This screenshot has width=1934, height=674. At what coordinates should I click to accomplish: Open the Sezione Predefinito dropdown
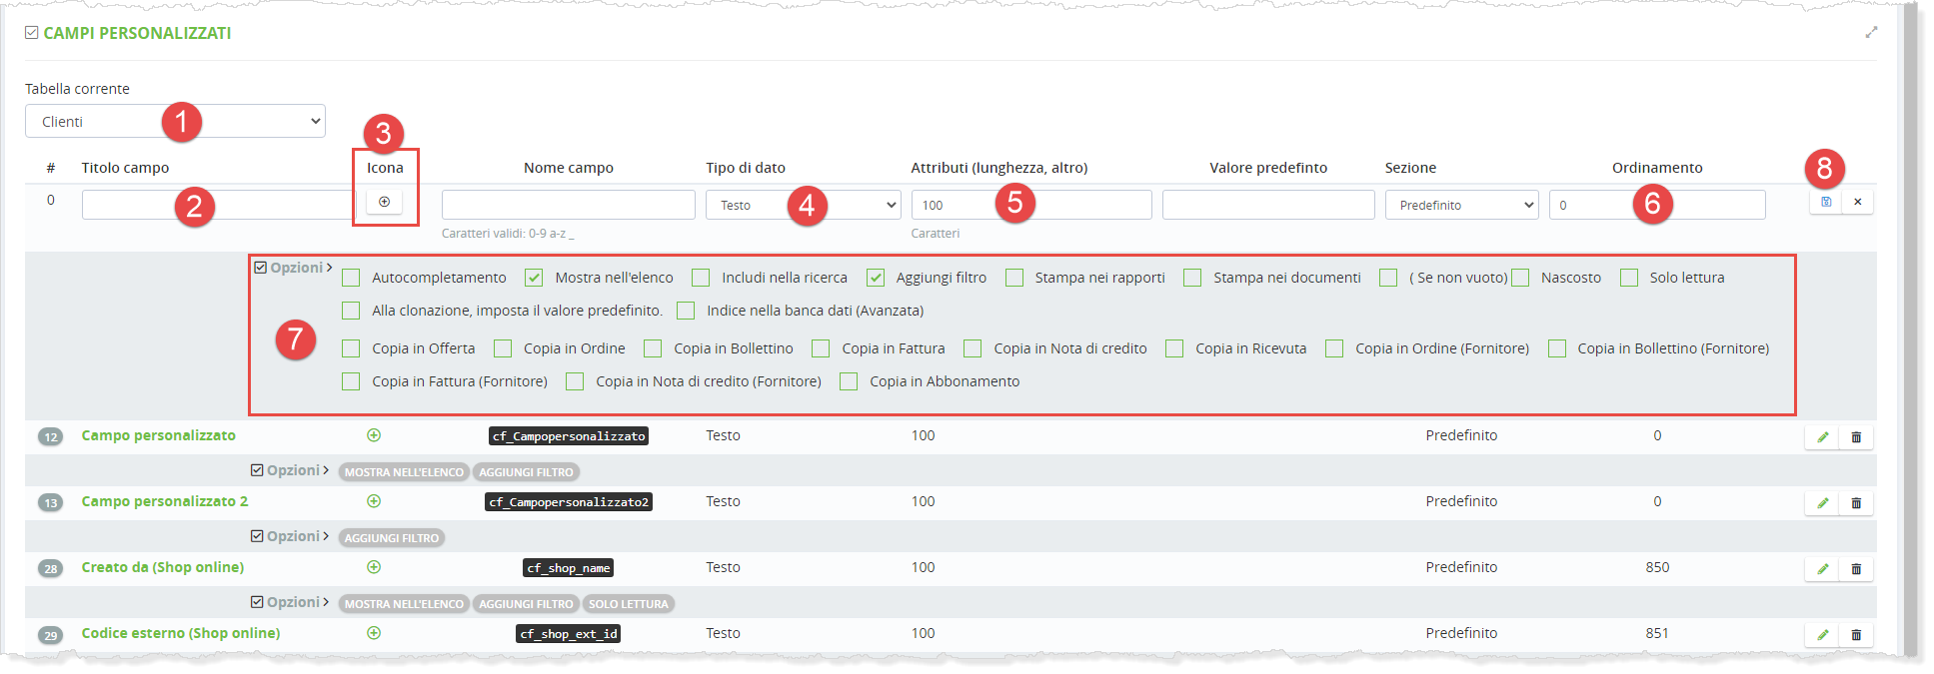point(1460,205)
